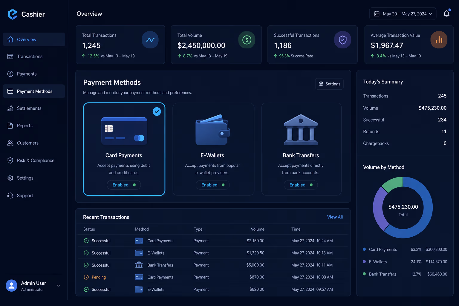Select the E-Wallets card
459x306 pixels.
[x=213, y=149]
